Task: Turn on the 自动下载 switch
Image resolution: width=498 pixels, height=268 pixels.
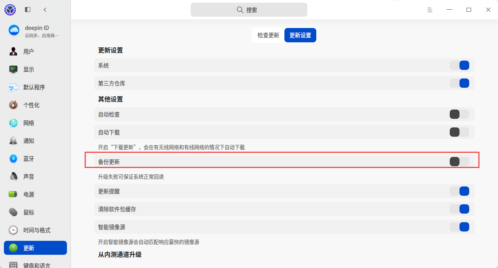Action: point(459,132)
